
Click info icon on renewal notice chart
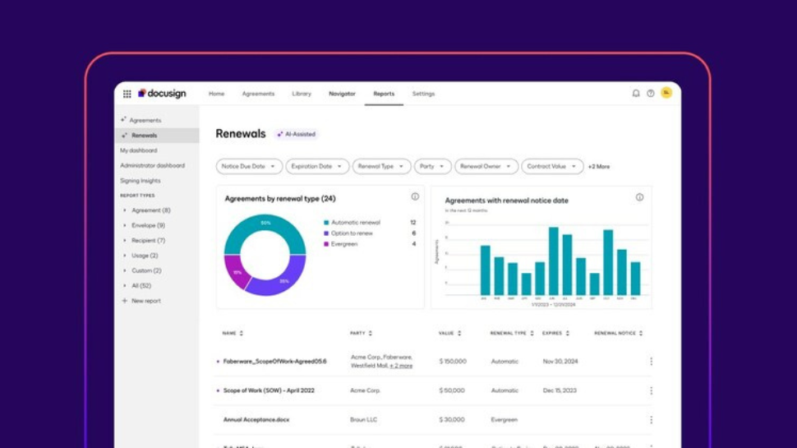point(639,197)
